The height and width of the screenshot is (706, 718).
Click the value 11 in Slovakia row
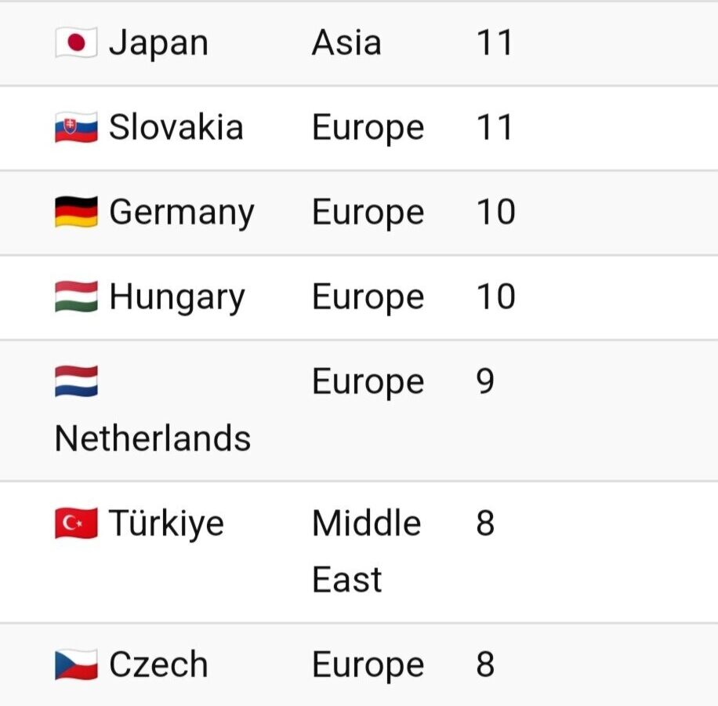coord(494,127)
